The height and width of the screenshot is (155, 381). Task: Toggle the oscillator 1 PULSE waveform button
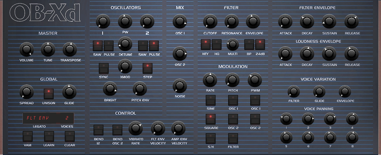109,46
